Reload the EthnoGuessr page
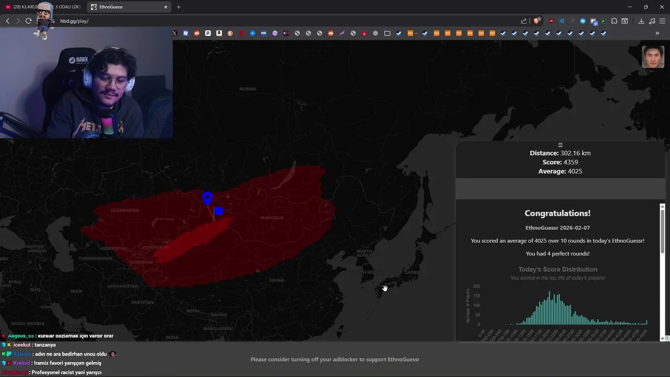Screen dimensions: 670x377 pos(28,21)
